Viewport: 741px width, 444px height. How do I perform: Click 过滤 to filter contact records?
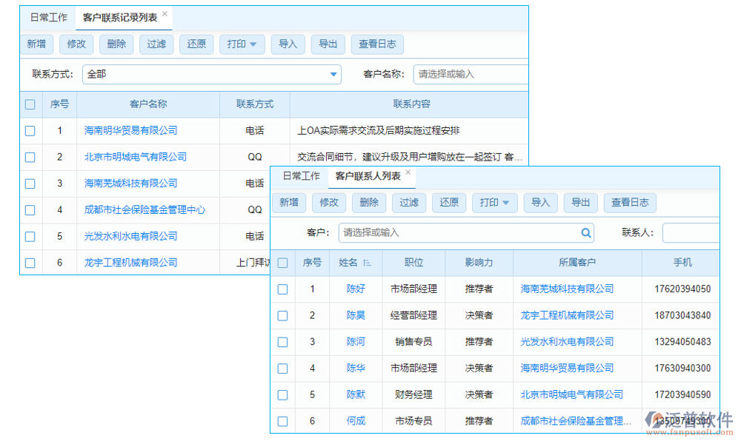coord(156,44)
